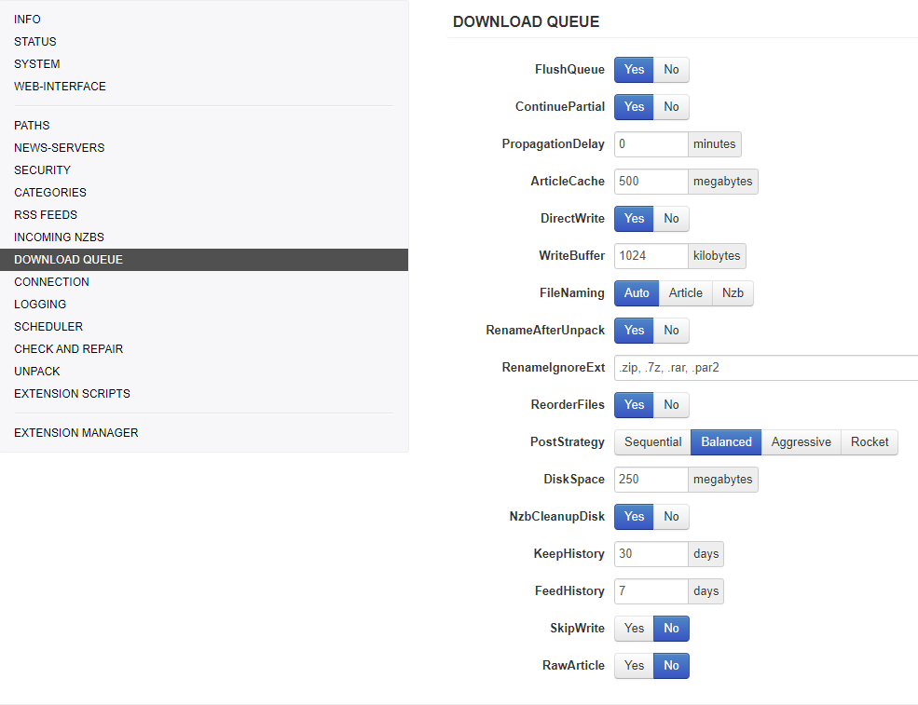Set FlushQueue to No
The height and width of the screenshot is (705, 918).
(671, 70)
